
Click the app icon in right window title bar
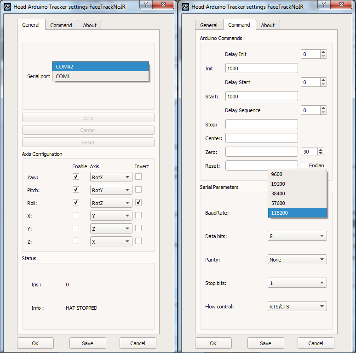[x=185, y=7]
